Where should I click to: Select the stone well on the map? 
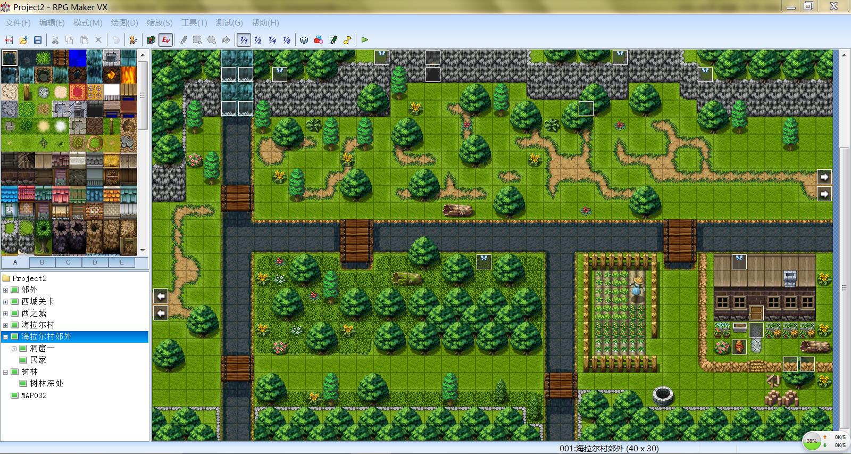[663, 395]
